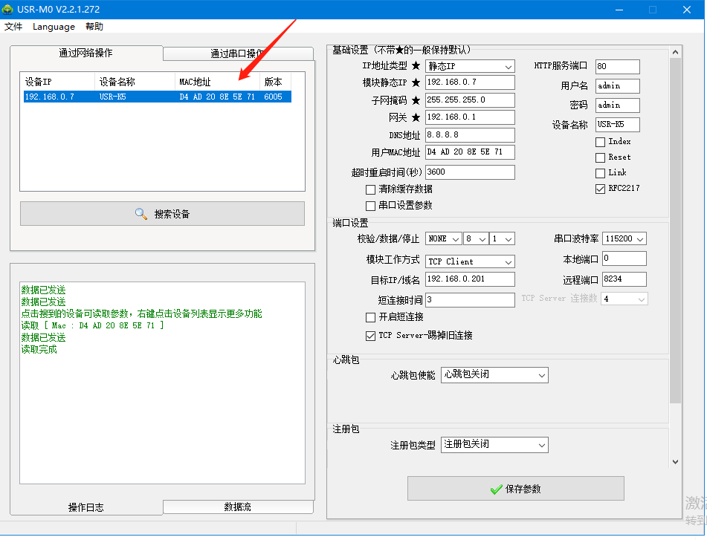This screenshot has width=707, height=540.
Task: Open the 串口波特率 115200 dropdown
Action: tap(624, 239)
